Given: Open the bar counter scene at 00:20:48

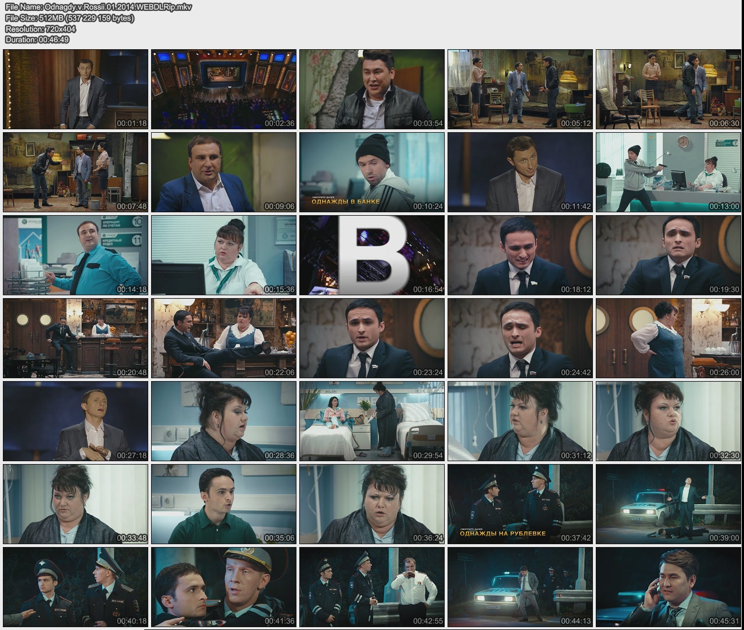Looking at the screenshot, I should tap(76, 338).
